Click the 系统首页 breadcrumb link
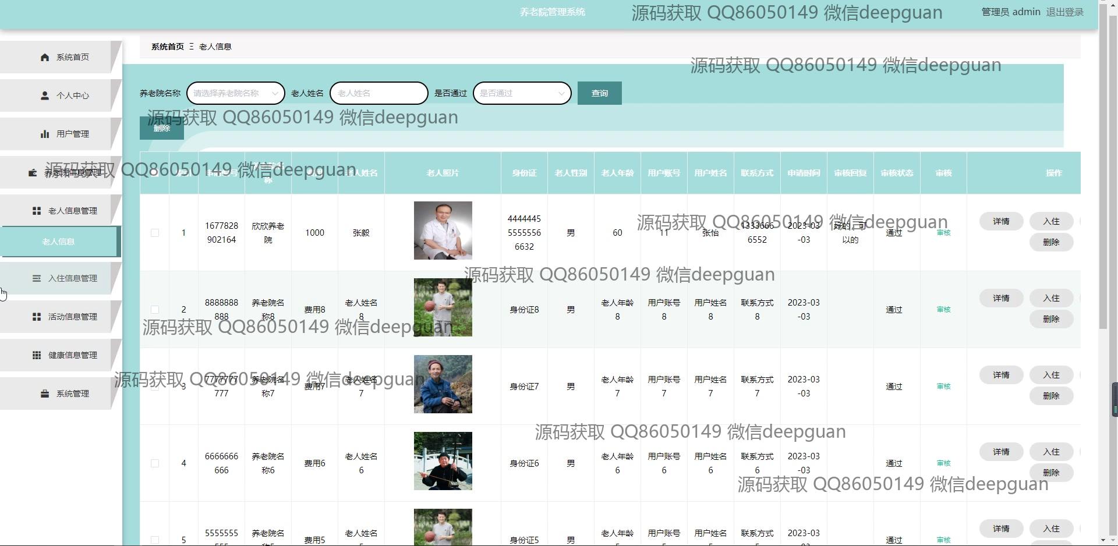The image size is (1118, 546). point(167,47)
